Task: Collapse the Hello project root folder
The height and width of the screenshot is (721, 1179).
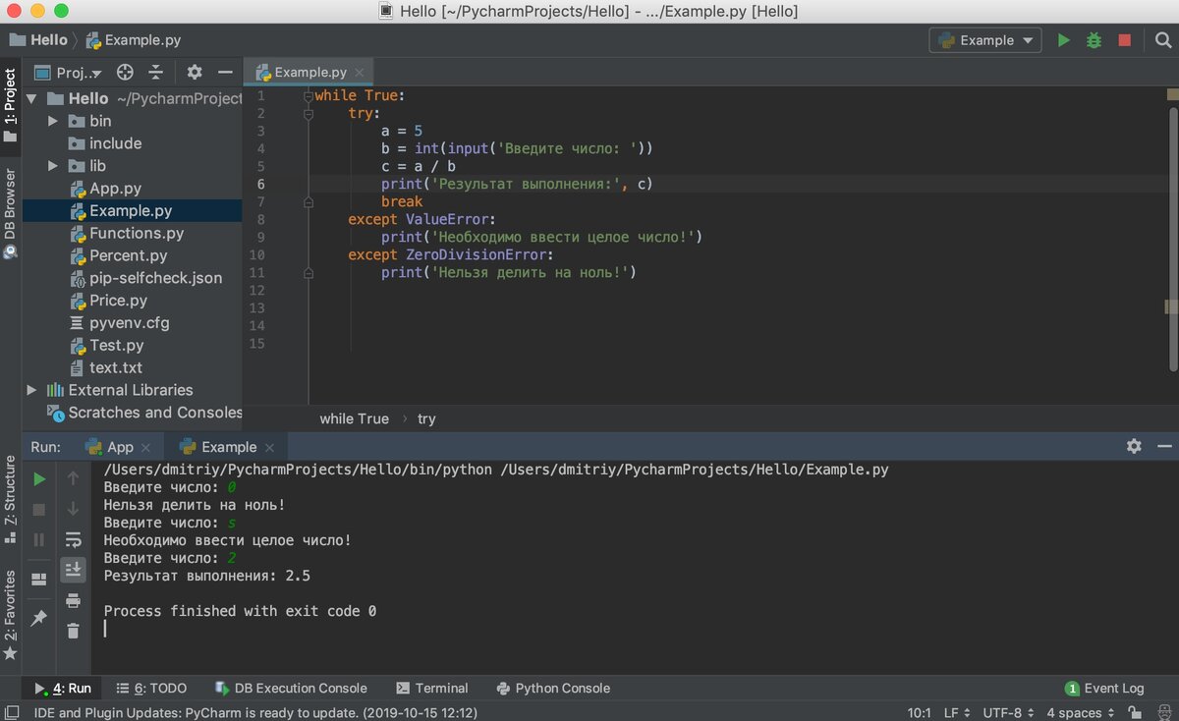Action: 31,98
